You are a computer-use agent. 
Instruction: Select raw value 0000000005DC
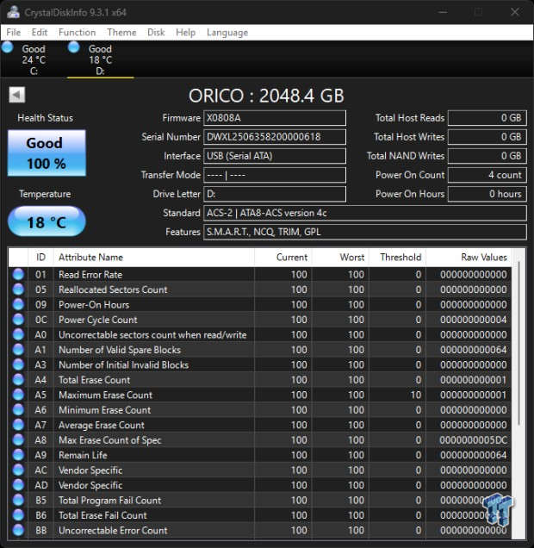coord(473,440)
